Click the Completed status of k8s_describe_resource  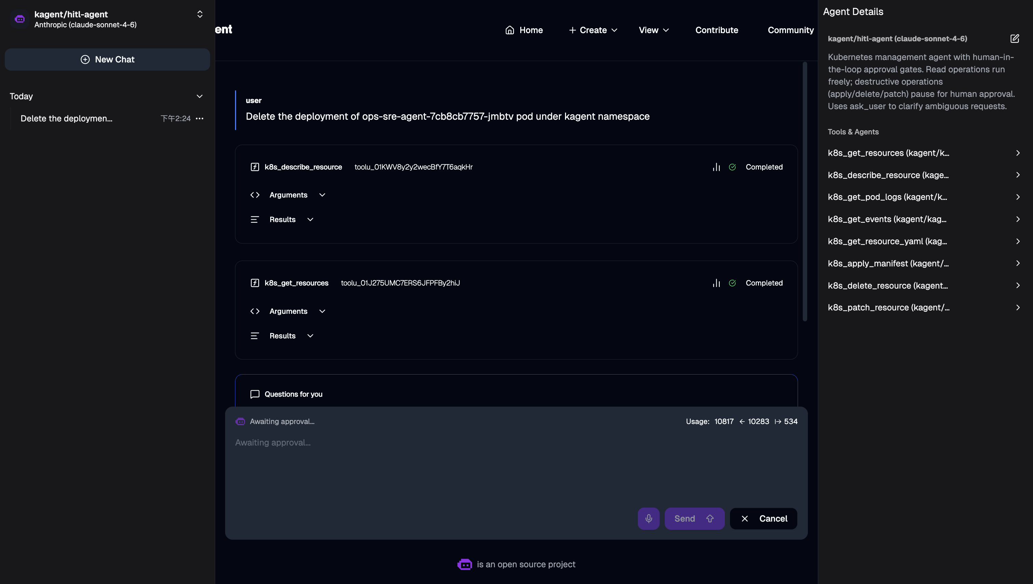click(764, 167)
